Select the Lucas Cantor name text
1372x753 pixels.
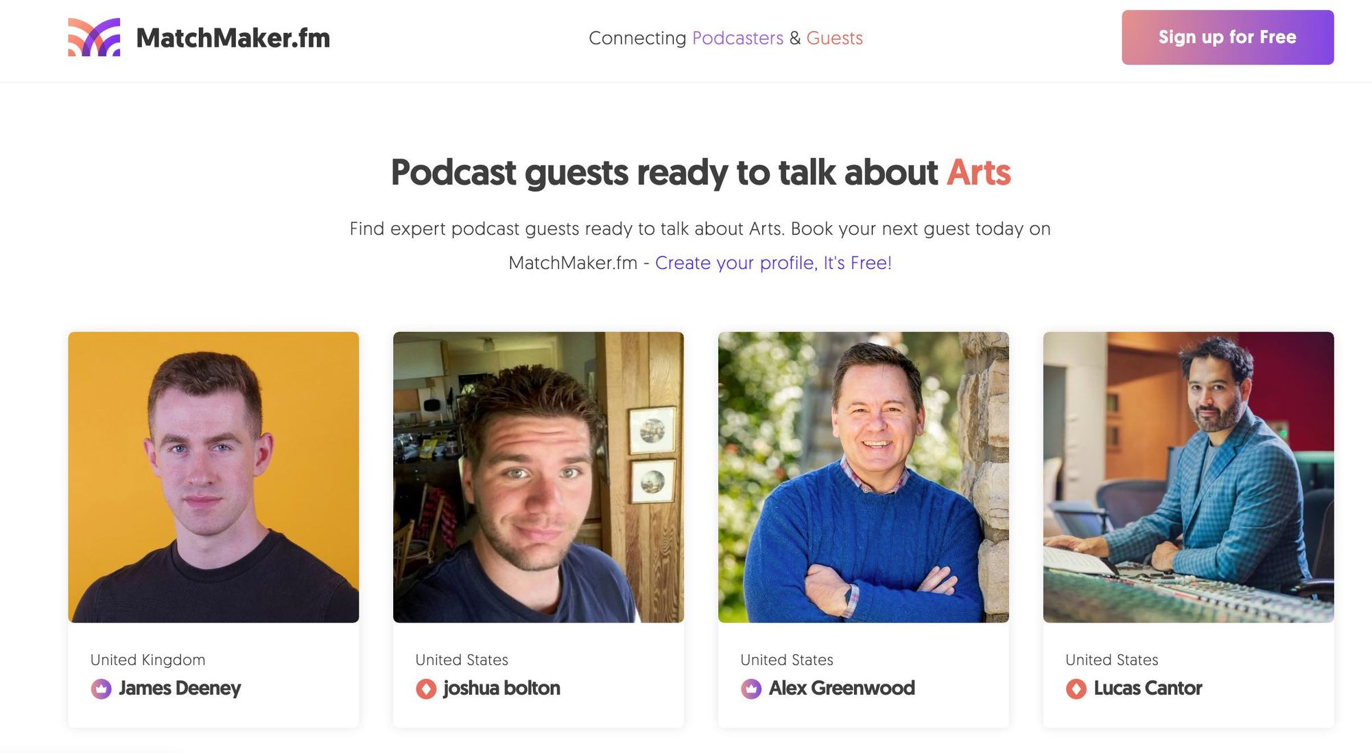tap(1148, 688)
